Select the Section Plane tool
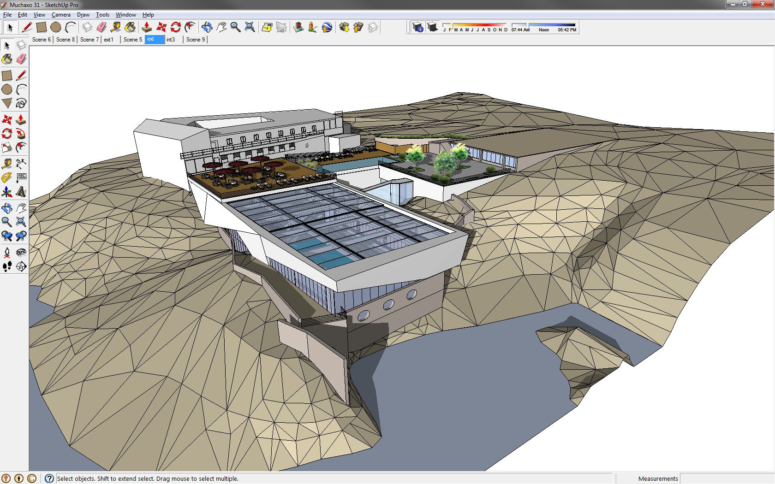The height and width of the screenshot is (484, 775). click(21, 266)
